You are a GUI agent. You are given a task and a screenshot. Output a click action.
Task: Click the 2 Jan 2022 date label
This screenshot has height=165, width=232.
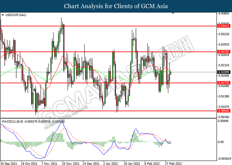[111, 163]
